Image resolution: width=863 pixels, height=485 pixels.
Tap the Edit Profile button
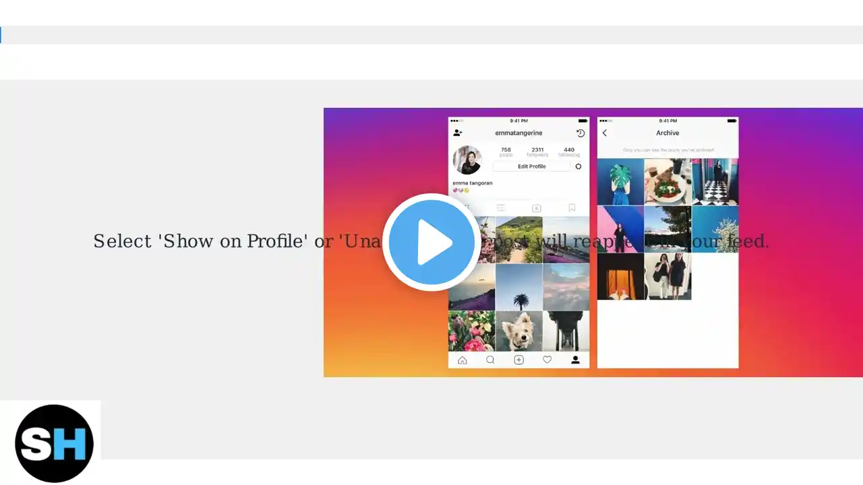pos(532,166)
